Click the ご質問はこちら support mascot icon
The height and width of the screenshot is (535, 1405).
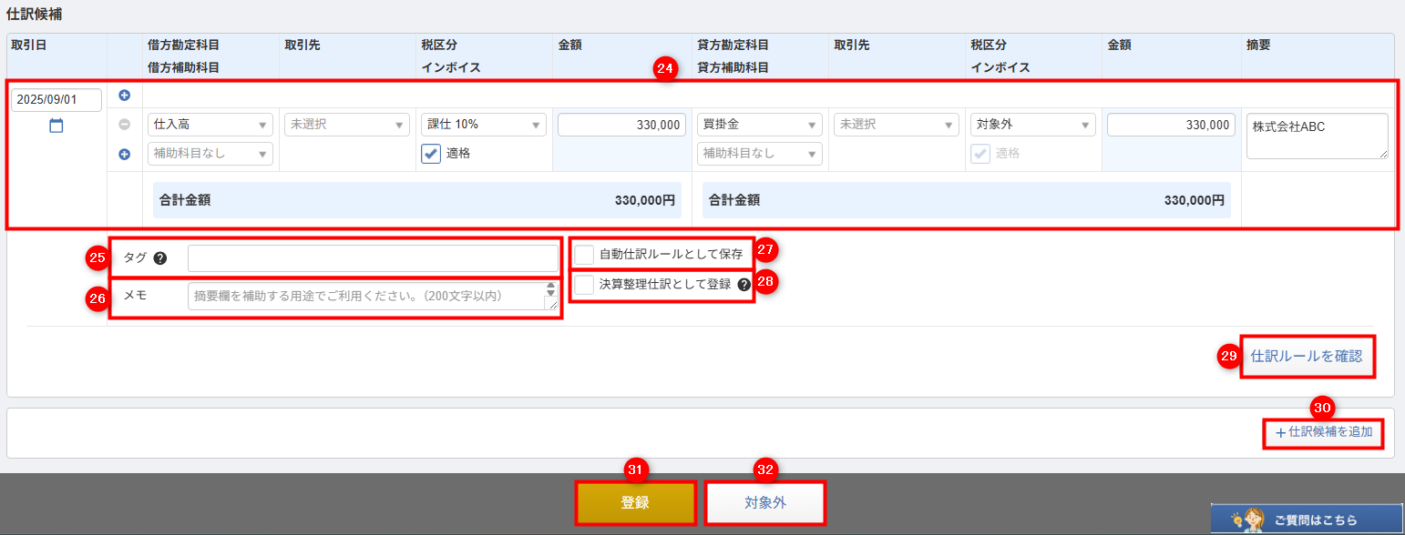pos(1249,520)
